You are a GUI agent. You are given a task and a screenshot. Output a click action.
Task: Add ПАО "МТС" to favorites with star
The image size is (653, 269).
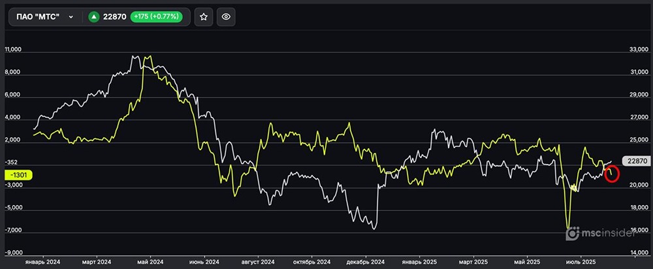pyautogui.click(x=204, y=17)
